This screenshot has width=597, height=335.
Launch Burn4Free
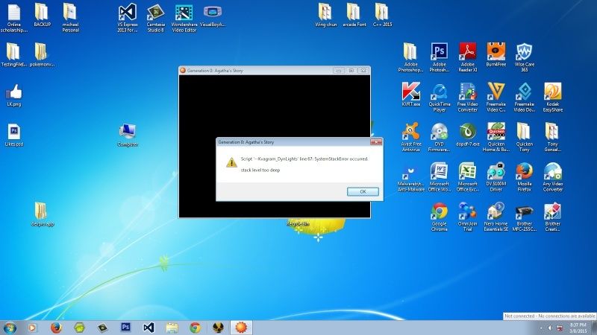coord(496,55)
